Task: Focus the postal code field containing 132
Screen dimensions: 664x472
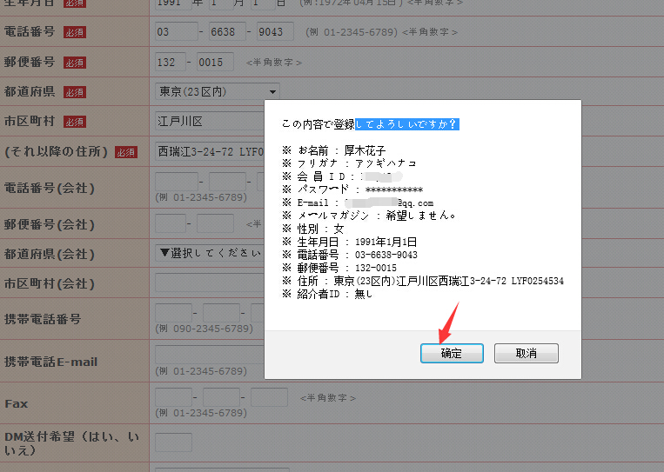Action: (x=171, y=62)
